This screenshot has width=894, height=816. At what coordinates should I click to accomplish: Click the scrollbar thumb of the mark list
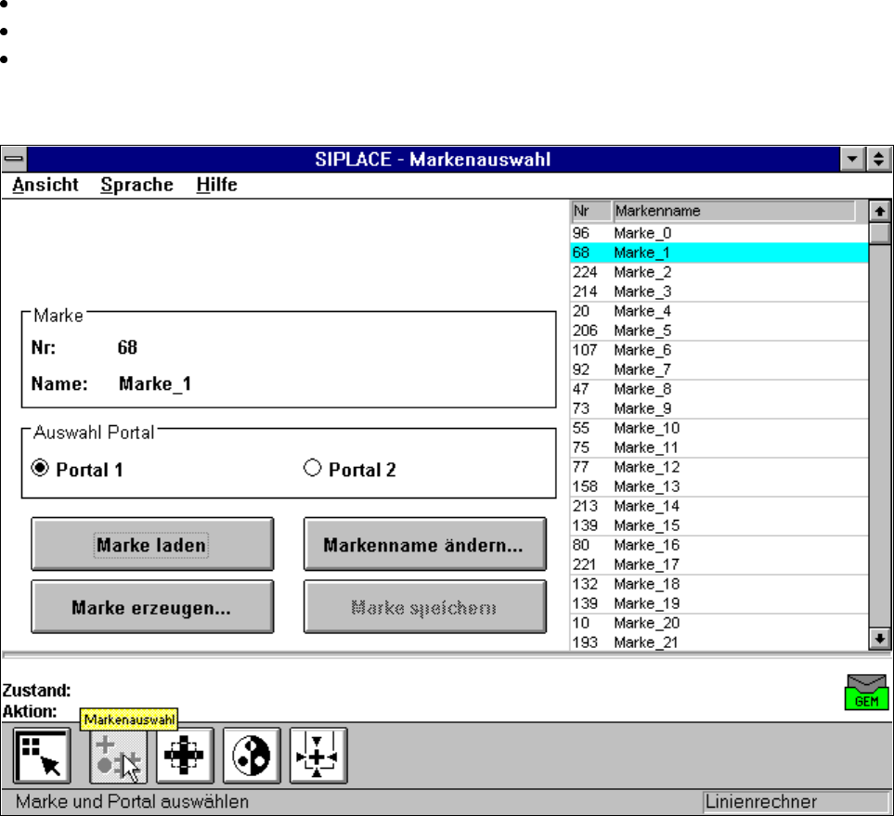[880, 233]
